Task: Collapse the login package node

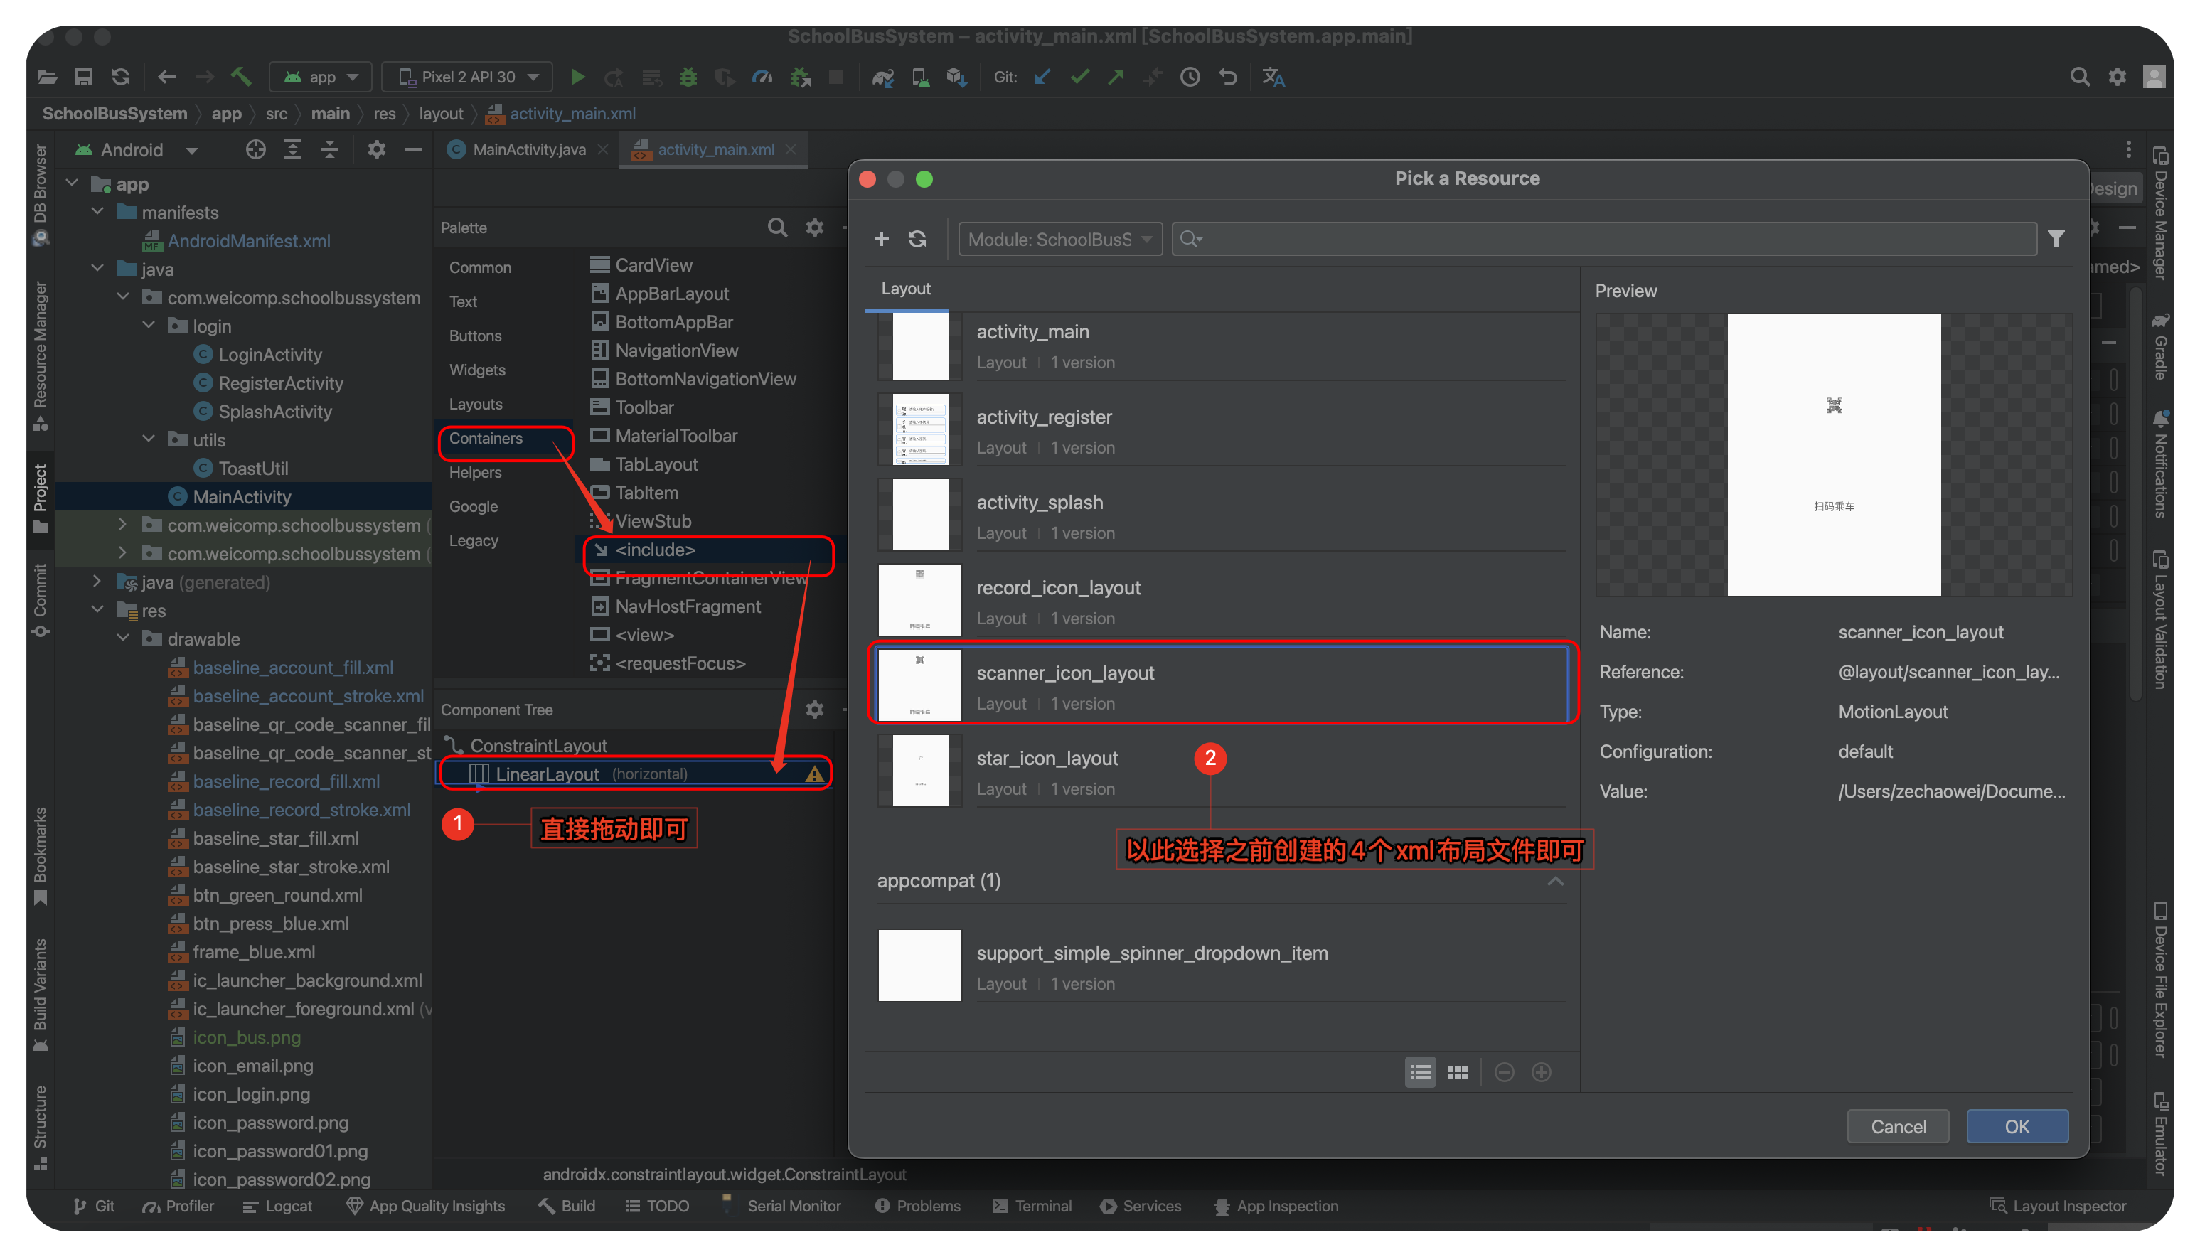Action: (x=149, y=326)
